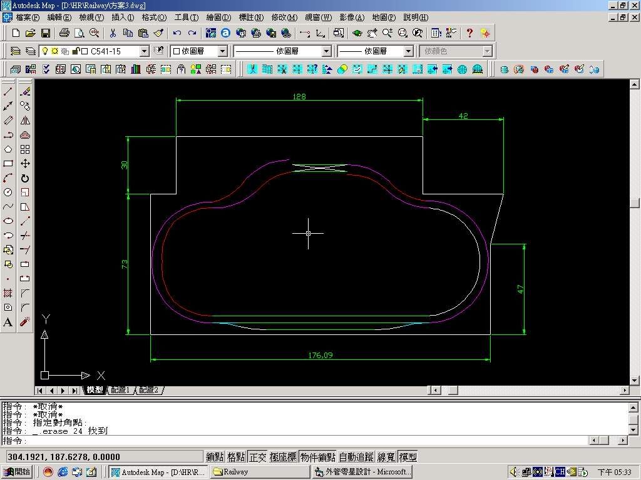Screen dimensions: 641x480
Task: Click the Zoom Realtime magnifier with plus/minus
Action: 387,33
